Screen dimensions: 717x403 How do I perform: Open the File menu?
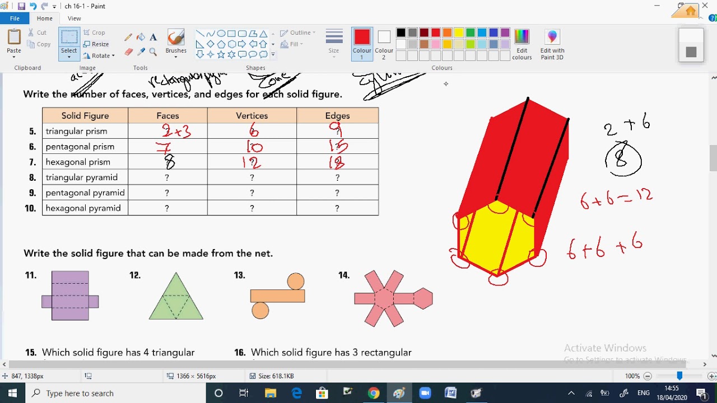click(x=15, y=18)
